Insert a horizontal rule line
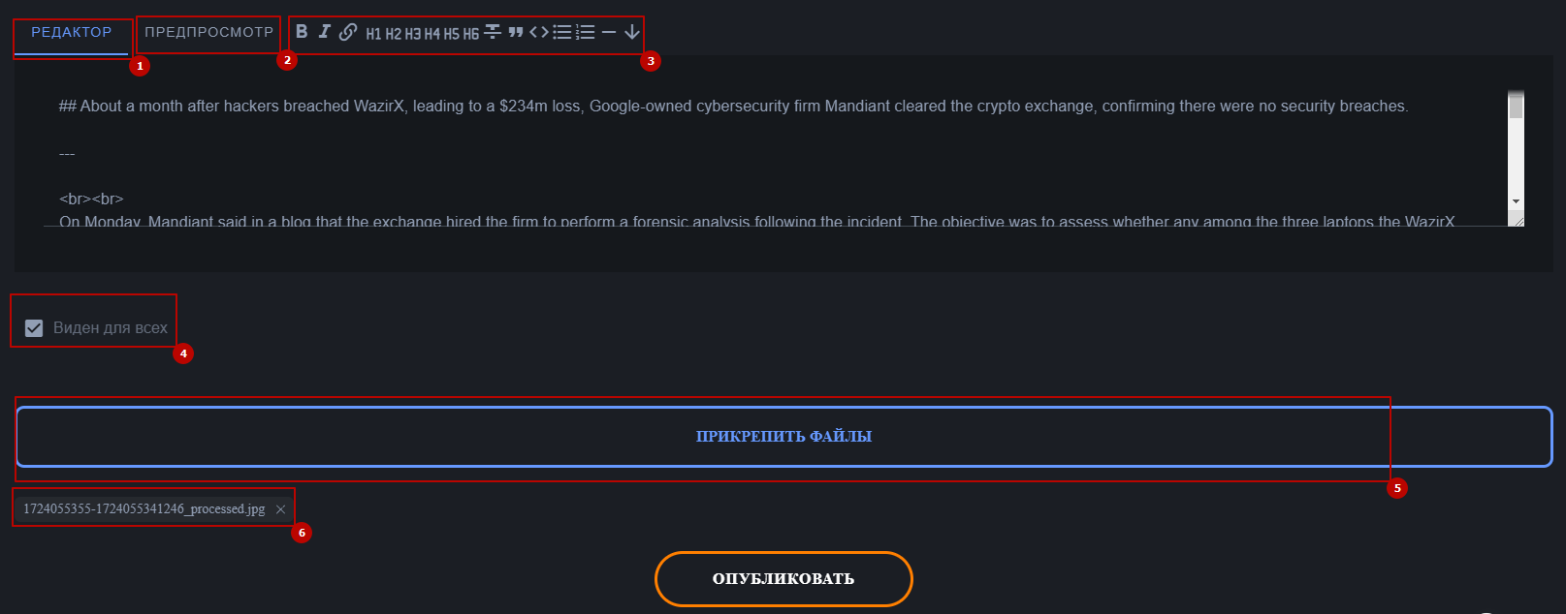This screenshot has width=1566, height=614. (609, 32)
